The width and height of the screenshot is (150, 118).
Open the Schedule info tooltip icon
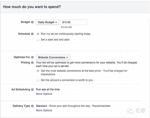pyautogui.click(x=32, y=34)
